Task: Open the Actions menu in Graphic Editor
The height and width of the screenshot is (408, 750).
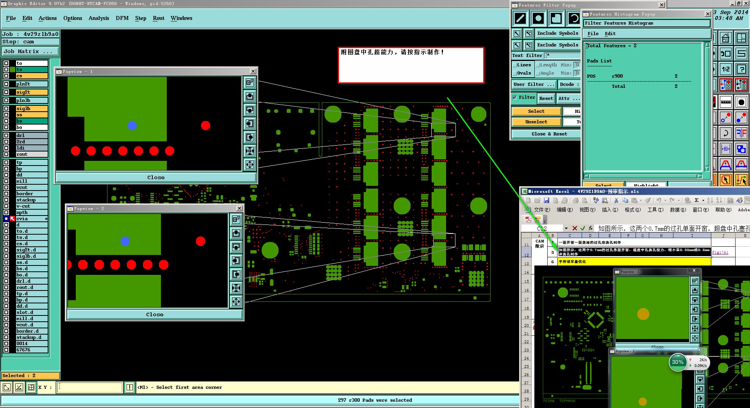Action: coord(48,18)
